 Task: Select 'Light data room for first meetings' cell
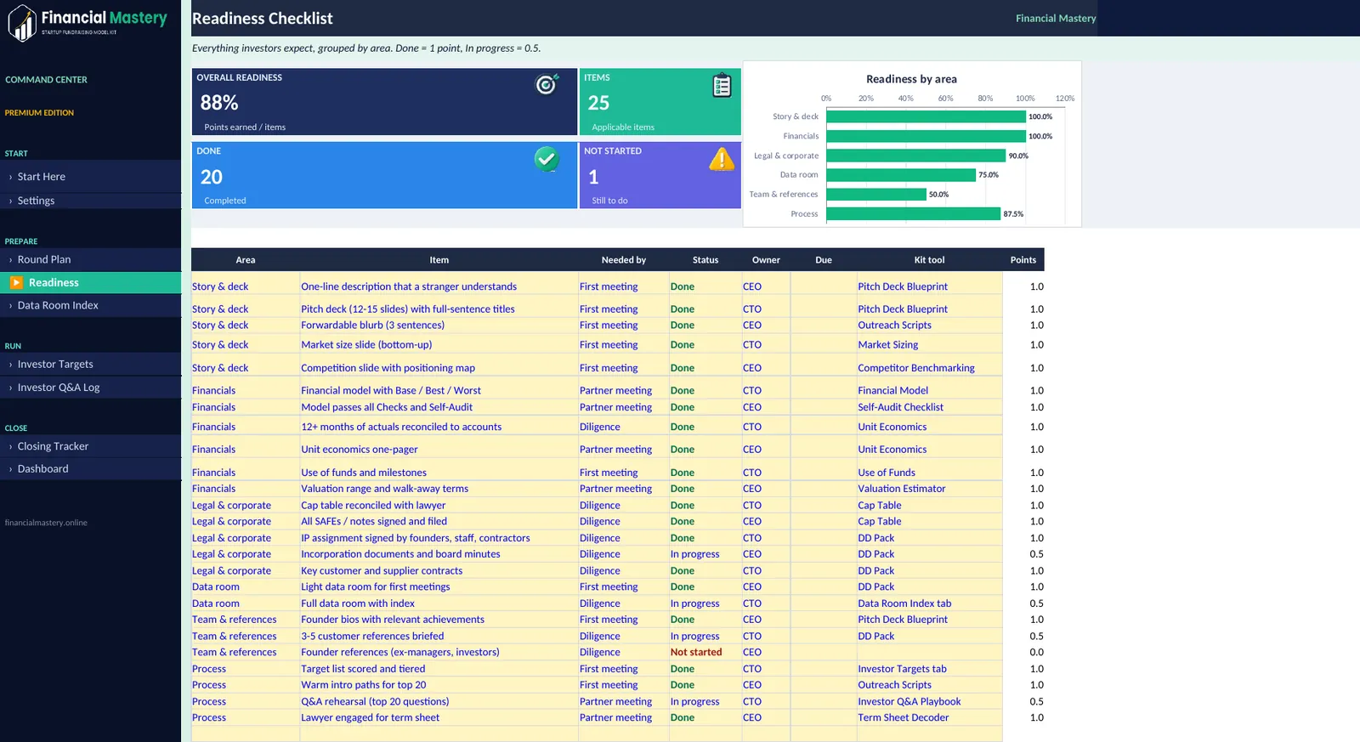click(439, 587)
